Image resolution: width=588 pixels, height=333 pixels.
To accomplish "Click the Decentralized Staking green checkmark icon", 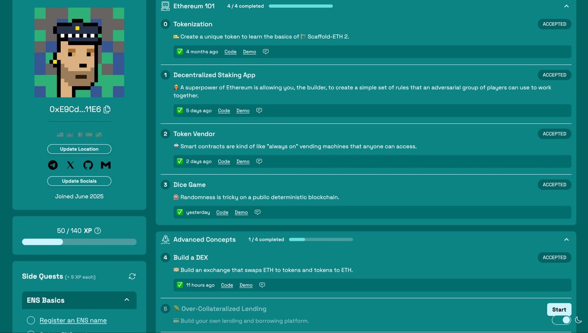I will click(180, 110).
